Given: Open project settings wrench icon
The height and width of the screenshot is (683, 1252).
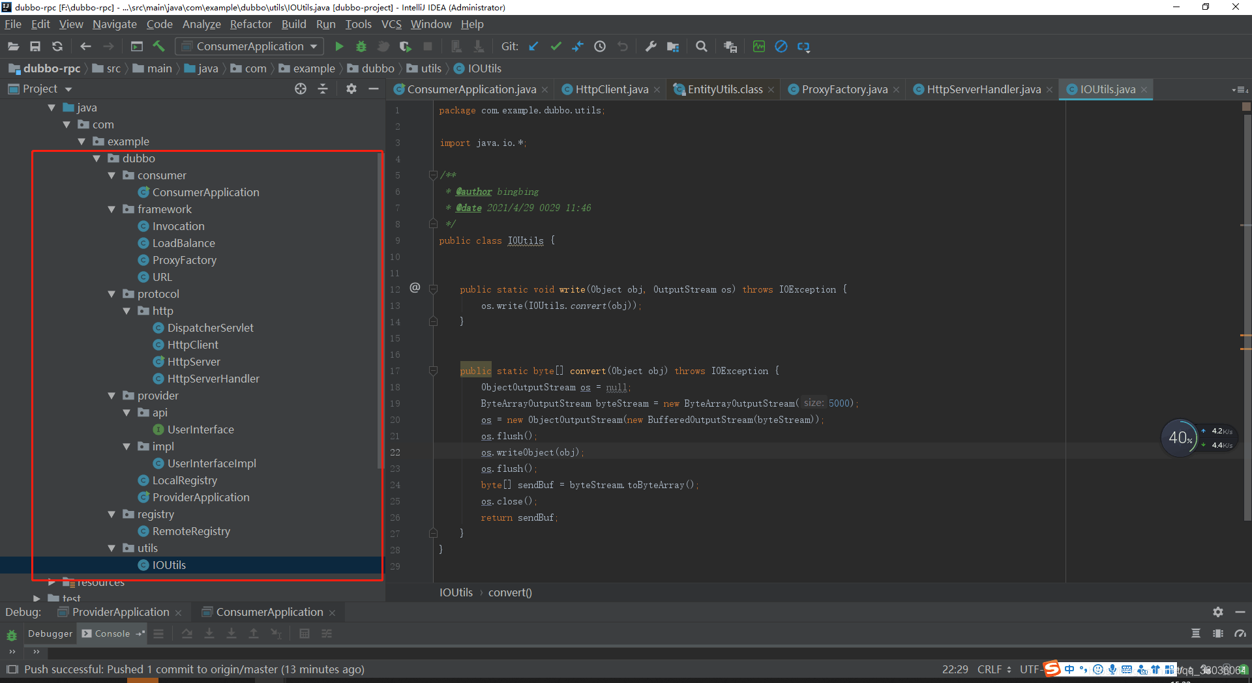Looking at the screenshot, I should 651,46.
